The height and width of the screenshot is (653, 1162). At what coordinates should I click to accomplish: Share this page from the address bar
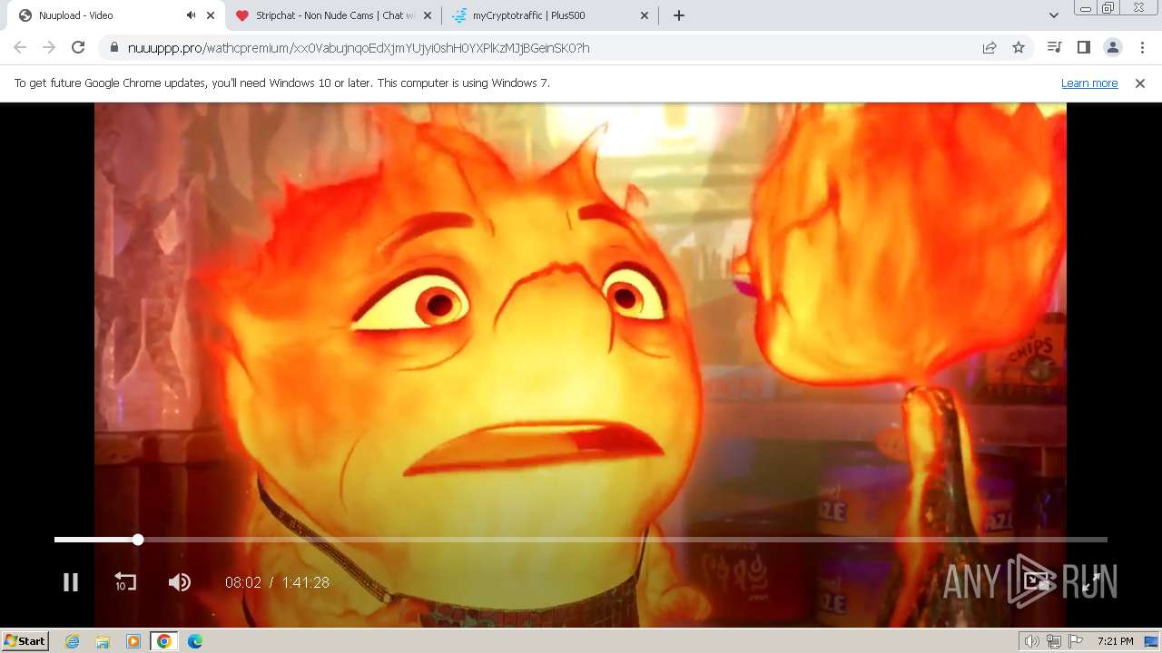pyautogui.click(x=990, y=47)
